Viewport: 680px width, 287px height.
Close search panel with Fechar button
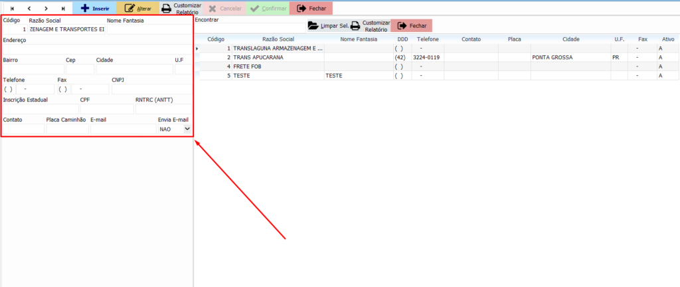411,26
